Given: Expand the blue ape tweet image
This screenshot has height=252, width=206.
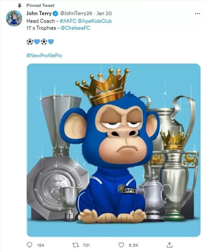Looking at the screenshot, I should pyautogui.click(x=114, y=150).
